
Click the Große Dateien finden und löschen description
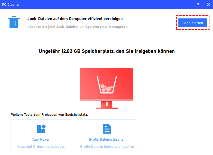pyautogui.click(x=107, y=147)
